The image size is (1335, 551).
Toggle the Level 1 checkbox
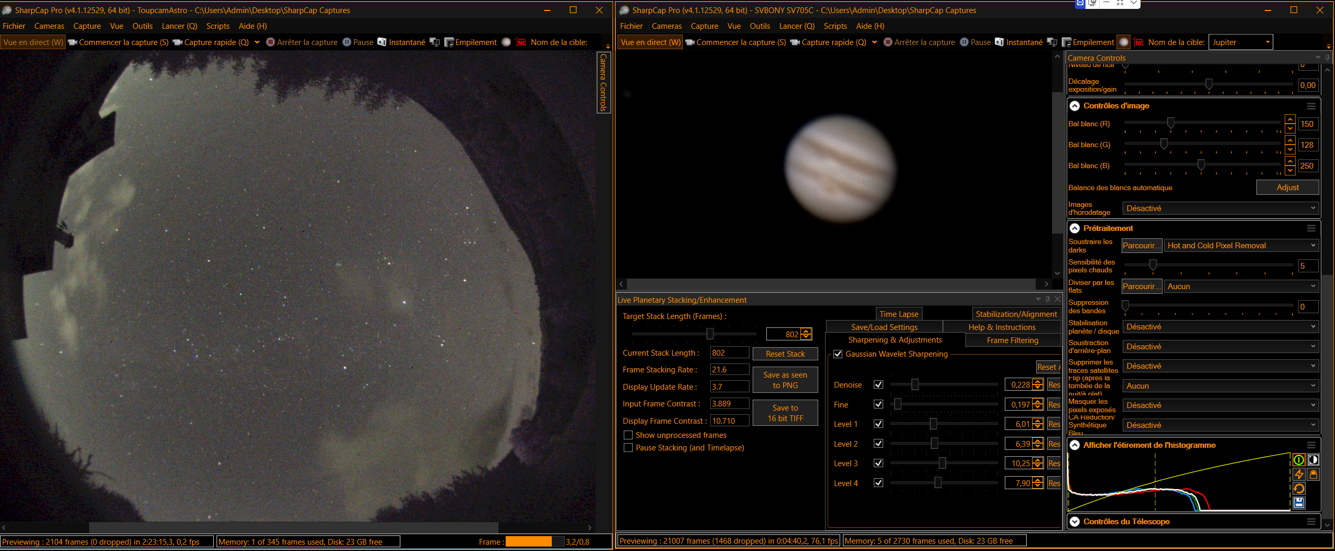(x=878, y=424)
